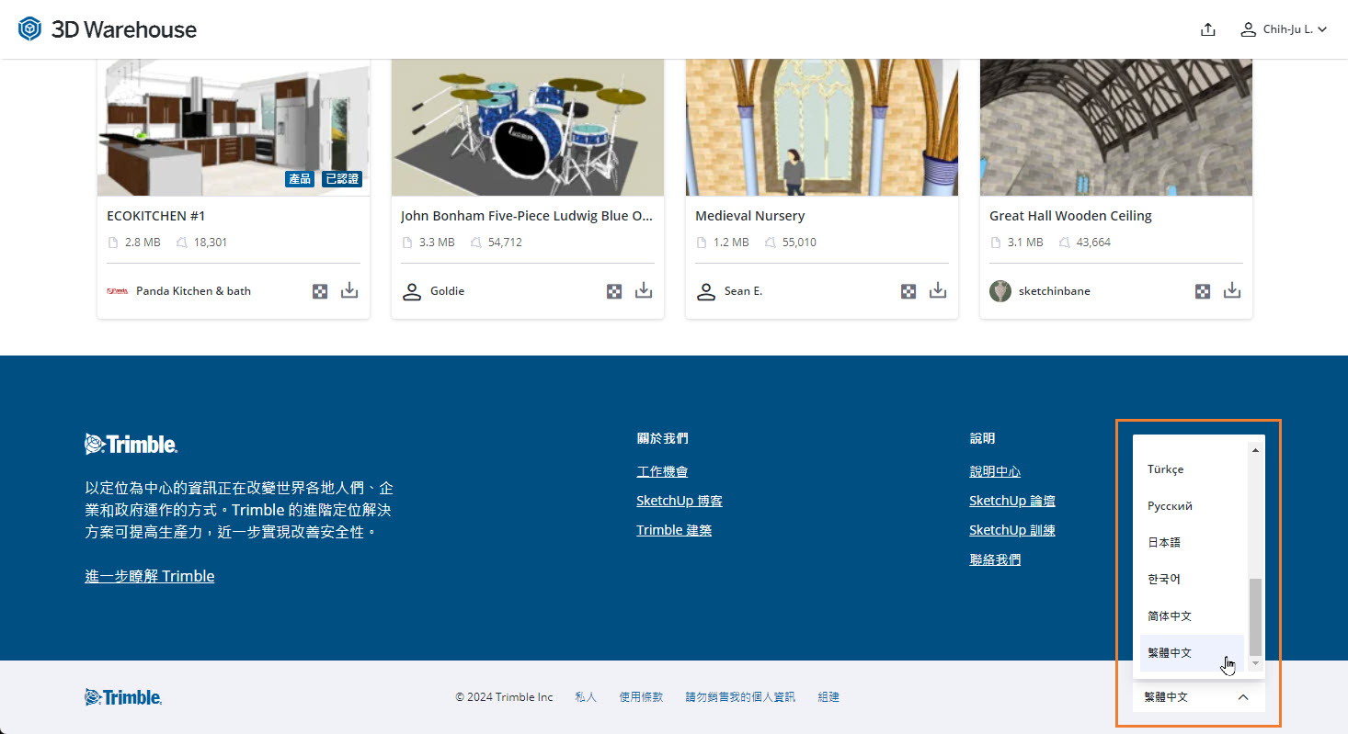Viewport: 1348px width, 734px height.
Task: Open the ECOKITCHEN #1 thumbnail
Action: tap(234, 128)
